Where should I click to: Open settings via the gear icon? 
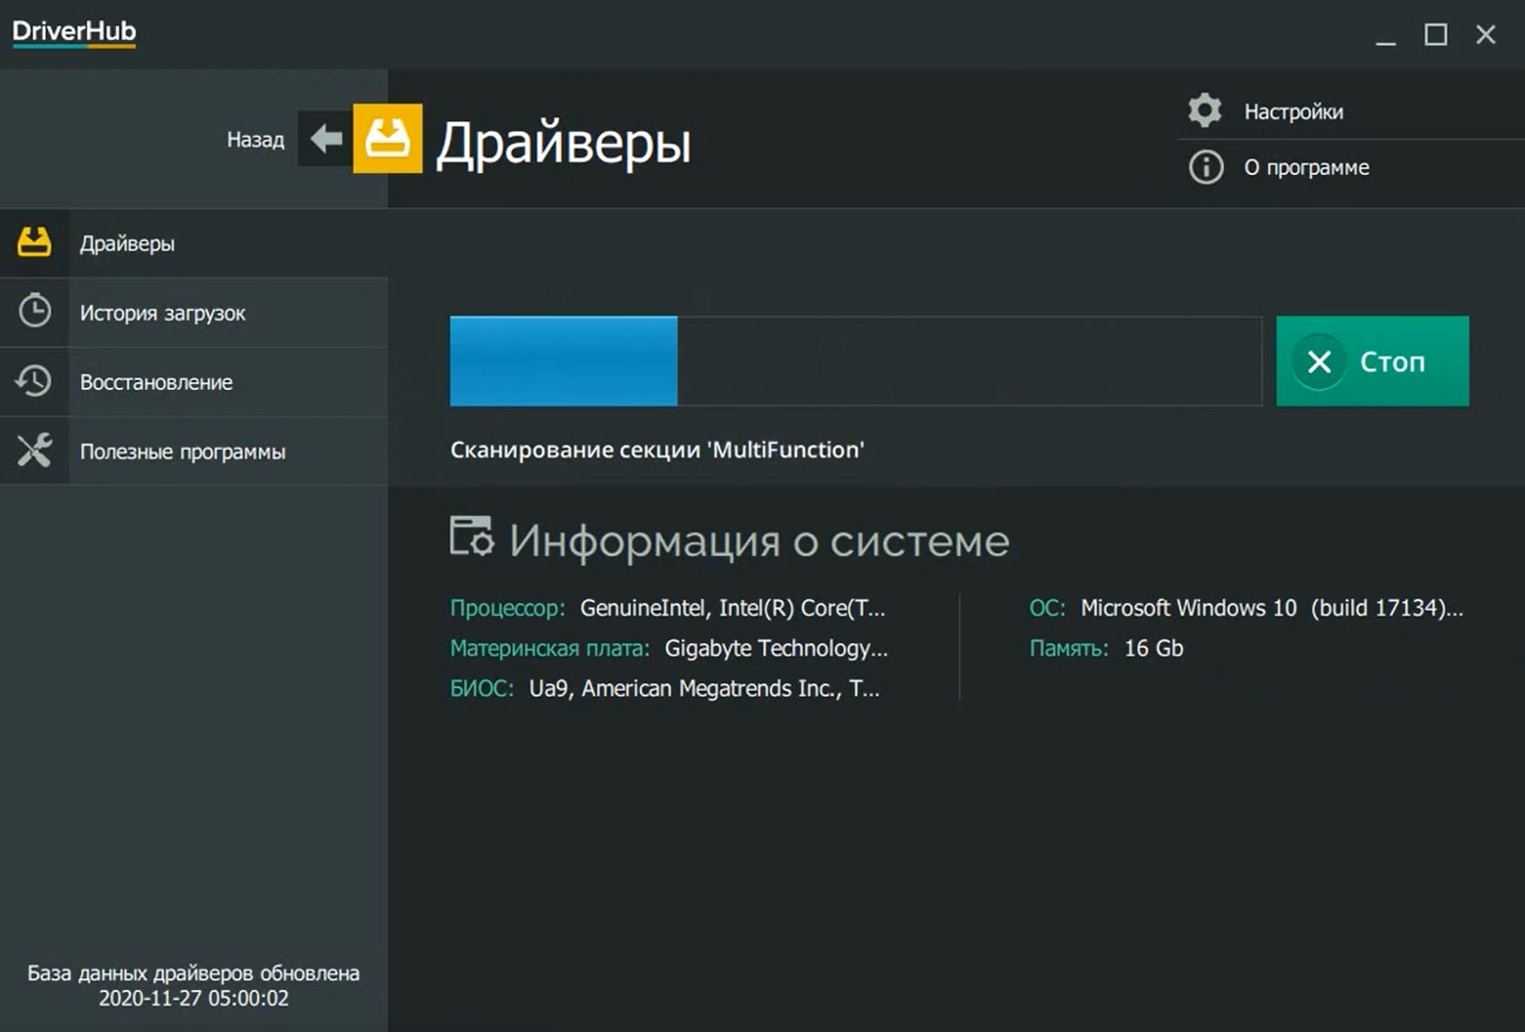[x=1205, y=111]
